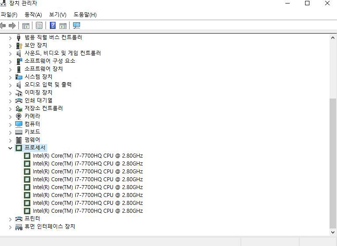The height and width of the screenshot is (246, 337).
Task: Select the last Intel Core i7-7700HQ entry
Action: point(88,211)
